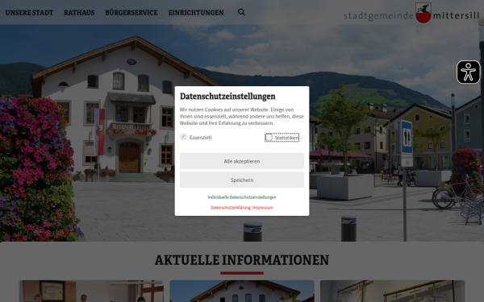Open the site search magnifier icon
The height and width of the screenshot is (302, 484).
tap(241, 12)
